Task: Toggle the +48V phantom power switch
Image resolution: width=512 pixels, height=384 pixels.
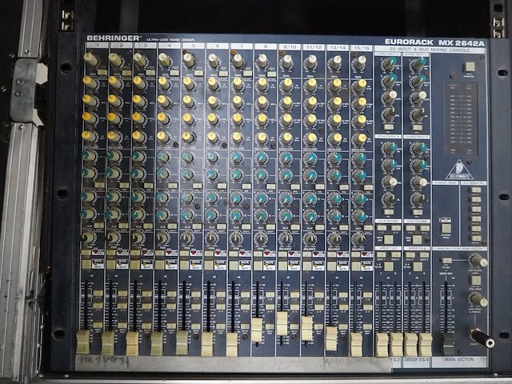Action: pyautogui.click(x=470, y=66)
